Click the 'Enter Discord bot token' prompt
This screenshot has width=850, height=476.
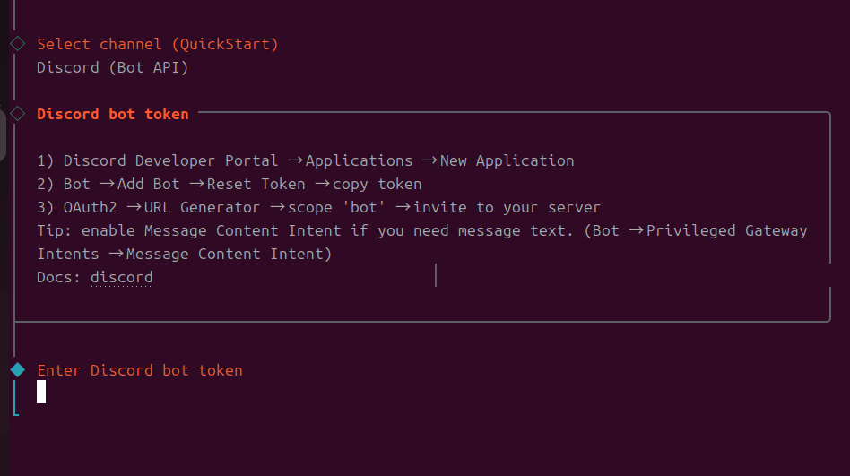coord(140,370)
